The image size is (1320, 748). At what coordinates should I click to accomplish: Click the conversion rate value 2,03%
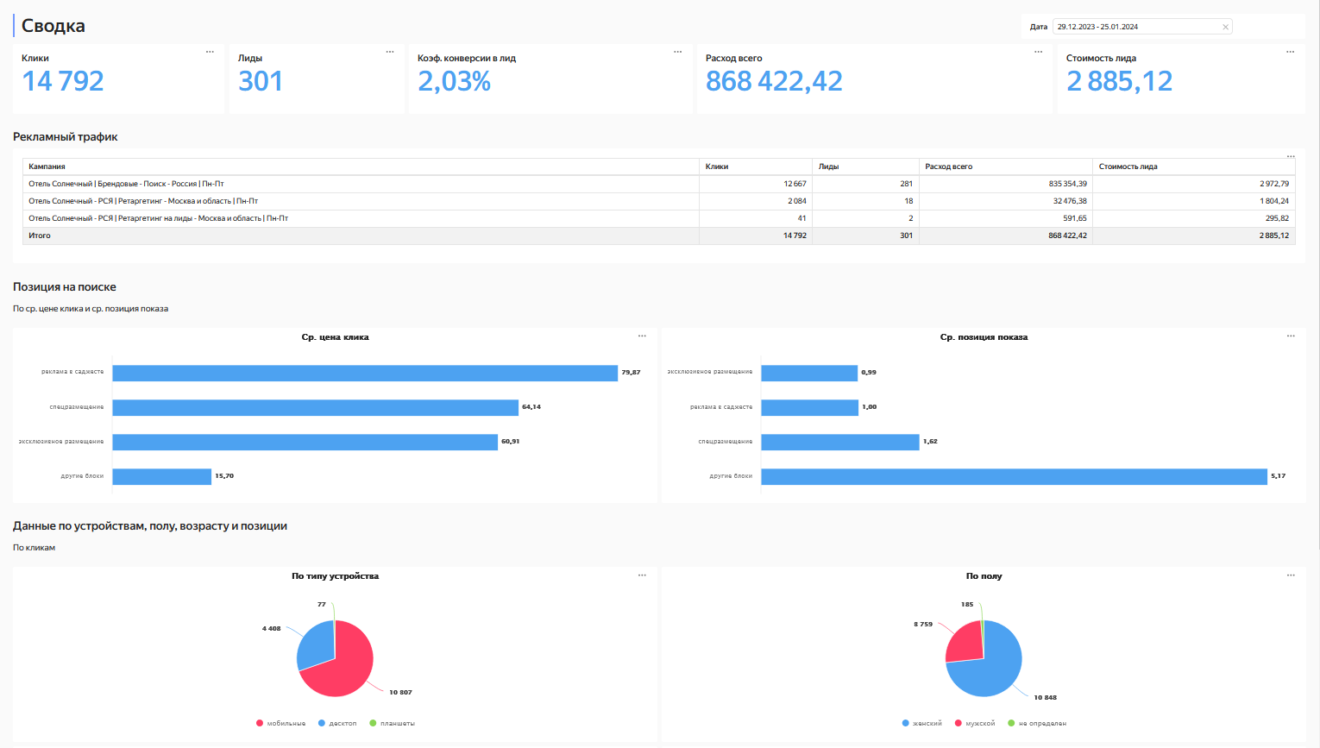(x=455, y=81)
